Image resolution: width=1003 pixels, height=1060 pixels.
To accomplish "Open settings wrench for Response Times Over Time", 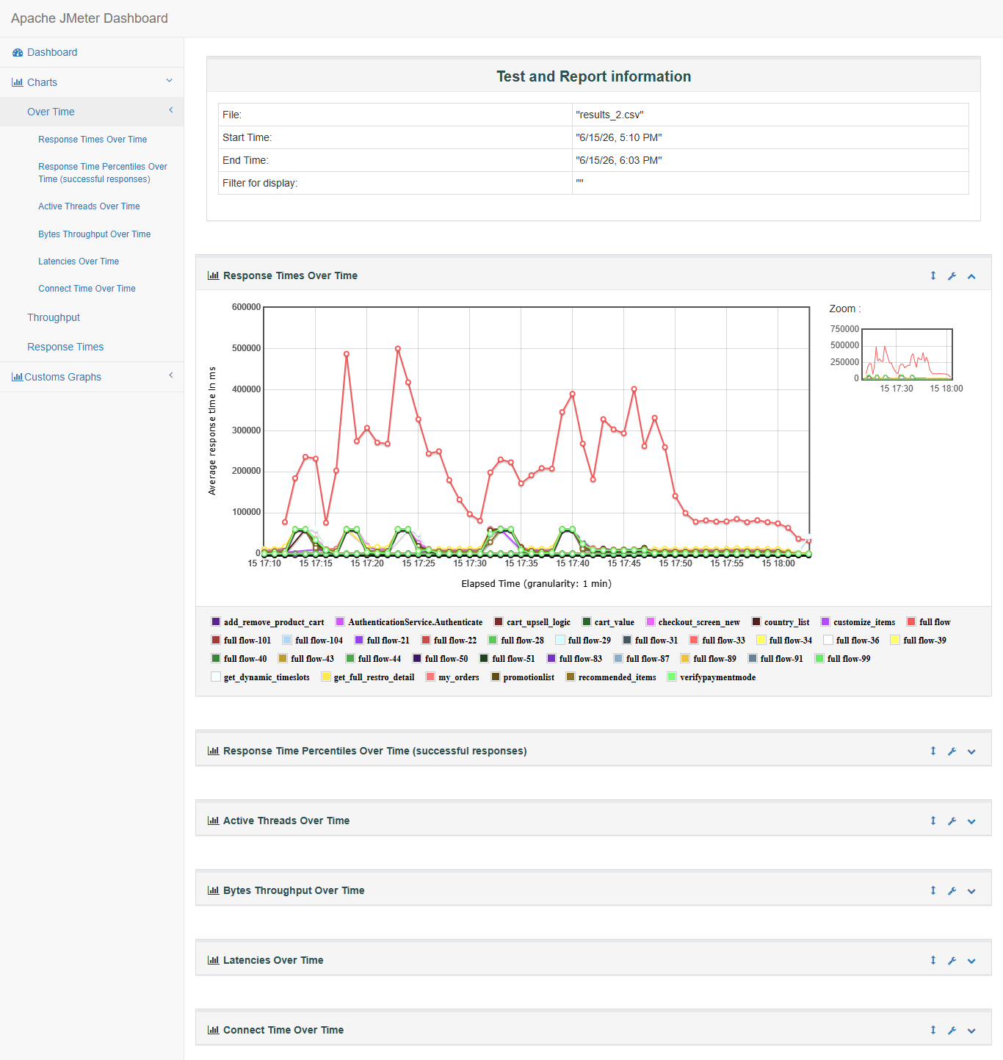I will 952,276.
